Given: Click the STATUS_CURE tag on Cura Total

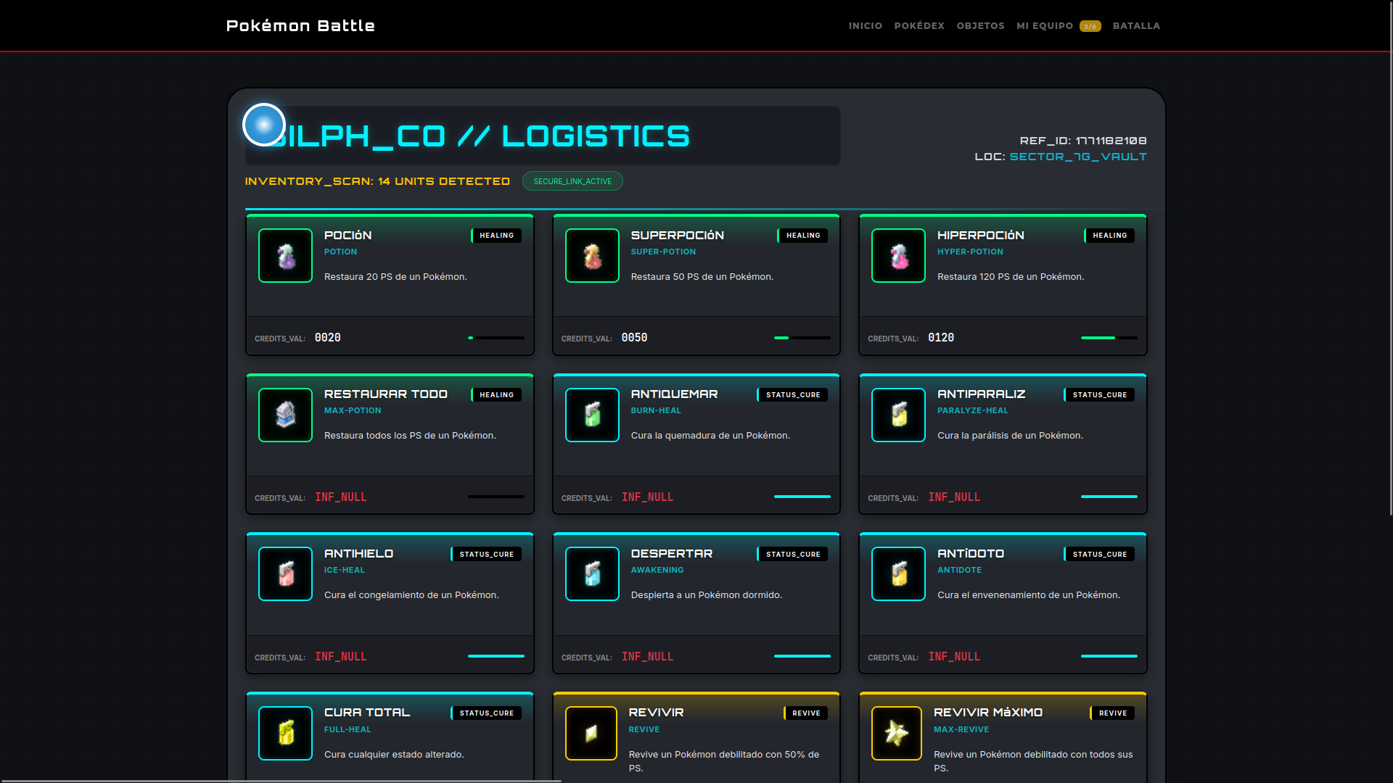Looking at the screenshot, I should [x=486, y=713].
